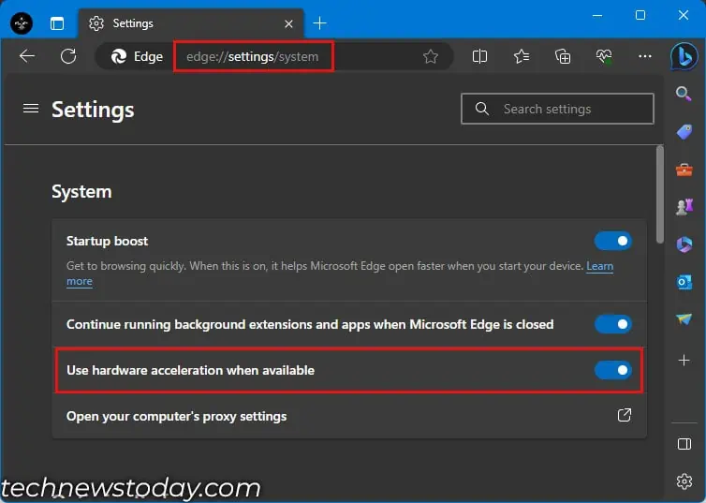Open the profile avatar icon

pyautogui.click(x=22, y=23)
